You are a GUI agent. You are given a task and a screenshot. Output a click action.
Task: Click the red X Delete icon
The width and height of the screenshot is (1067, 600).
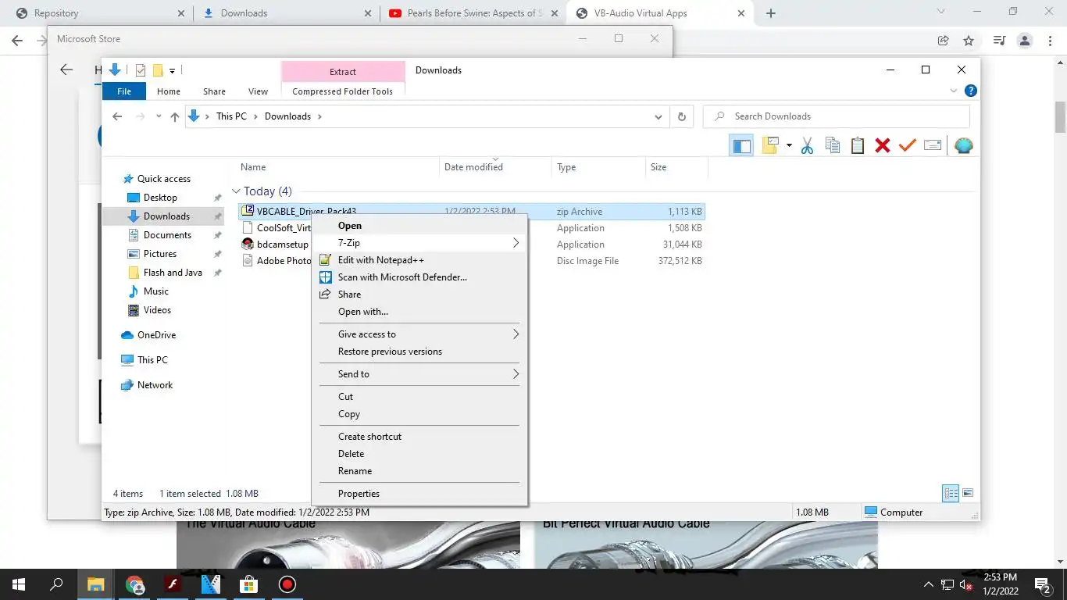pyautogui.click(x=883, y=145)
